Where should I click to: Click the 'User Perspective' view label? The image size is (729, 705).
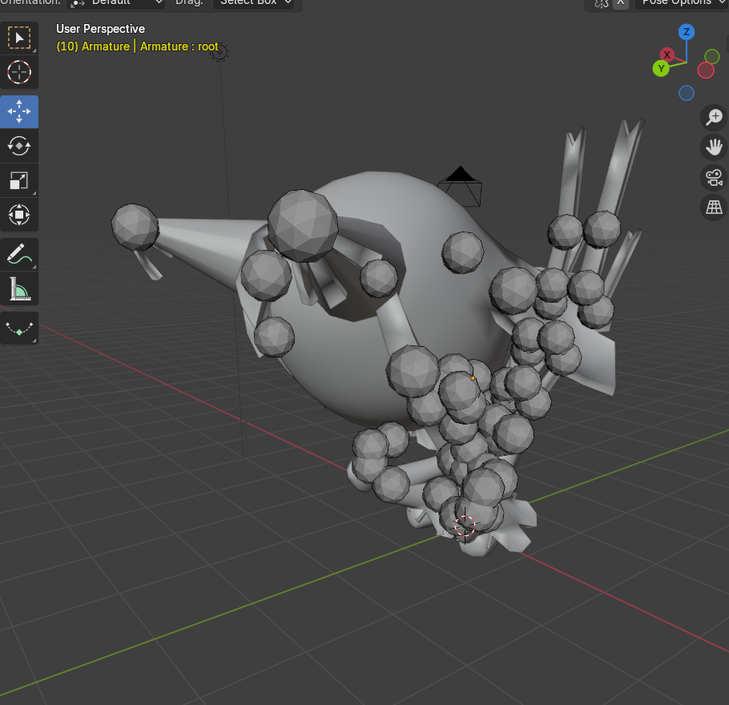[100, 29]
